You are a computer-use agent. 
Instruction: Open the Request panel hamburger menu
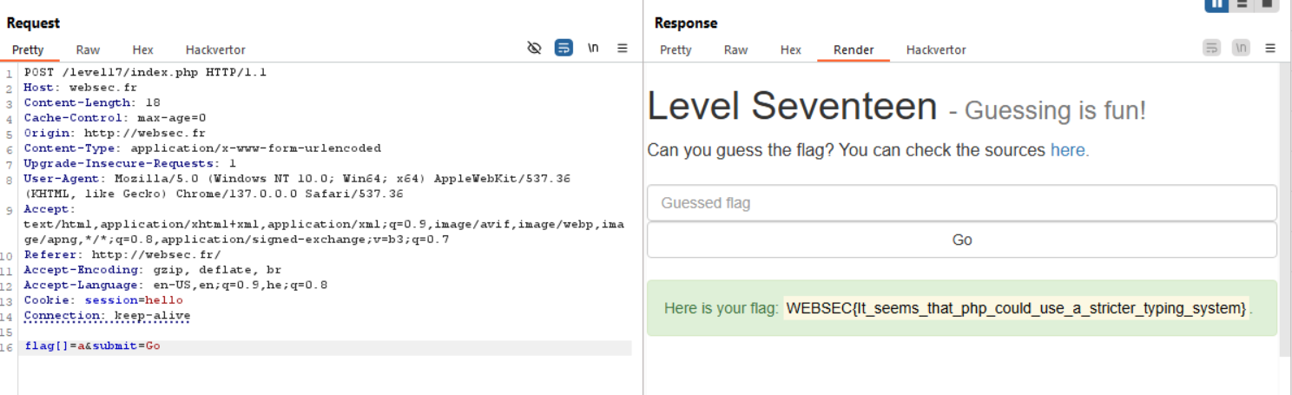623,49
